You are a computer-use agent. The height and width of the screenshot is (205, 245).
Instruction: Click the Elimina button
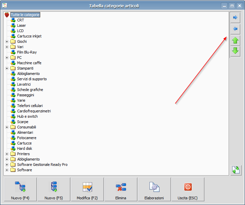tap(121, 189)
